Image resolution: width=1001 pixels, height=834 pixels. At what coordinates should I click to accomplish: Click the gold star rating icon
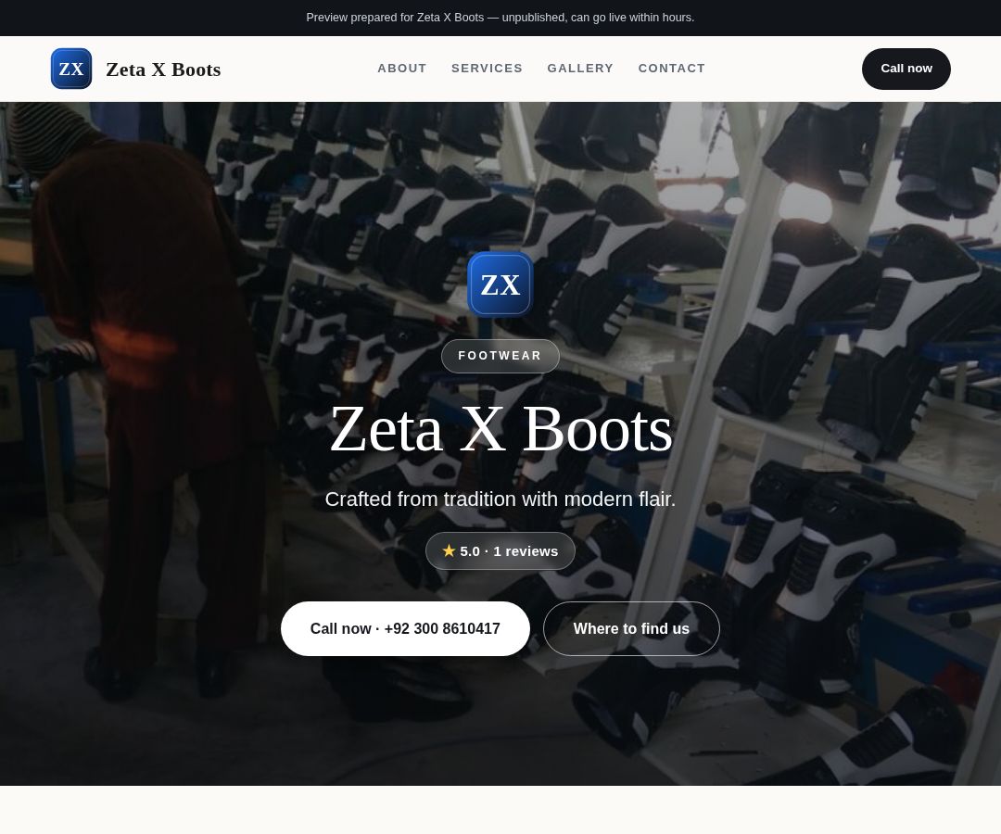[449, 550]
